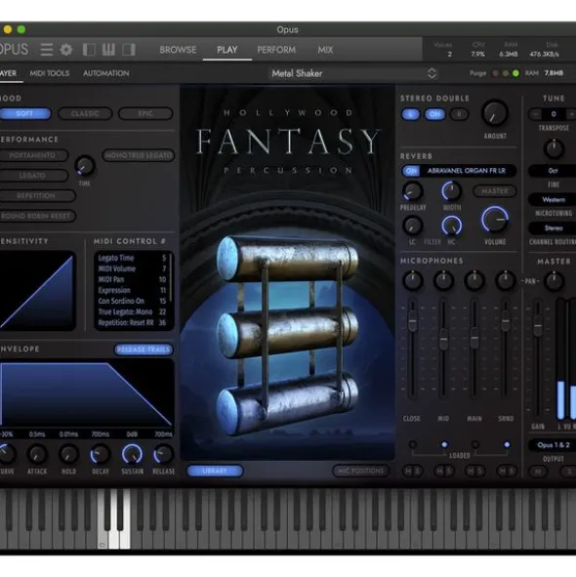Select the Epic mood button
This screenshot has height=577, width=576.
click(x=145, y=113)
